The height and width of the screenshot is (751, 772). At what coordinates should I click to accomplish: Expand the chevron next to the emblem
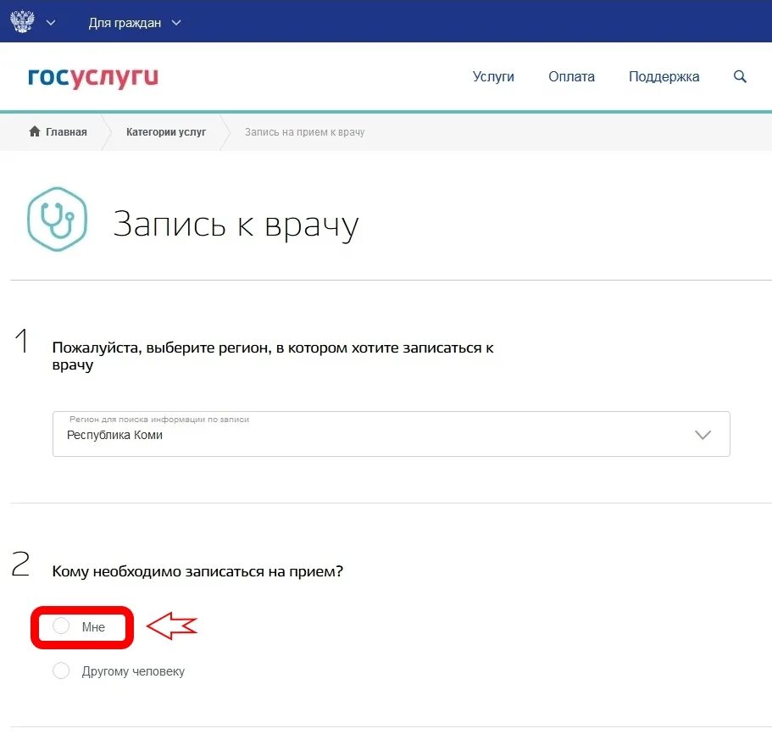[51, 23]
